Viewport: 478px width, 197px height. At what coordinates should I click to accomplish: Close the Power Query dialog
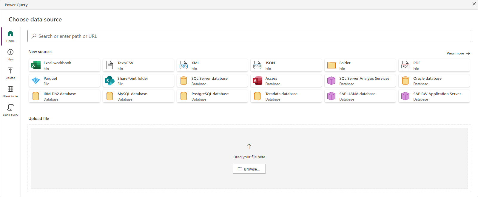click(x=474, y=4)
